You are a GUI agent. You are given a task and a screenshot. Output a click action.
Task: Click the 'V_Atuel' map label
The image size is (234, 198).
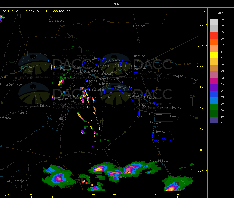tap(134, 96)
